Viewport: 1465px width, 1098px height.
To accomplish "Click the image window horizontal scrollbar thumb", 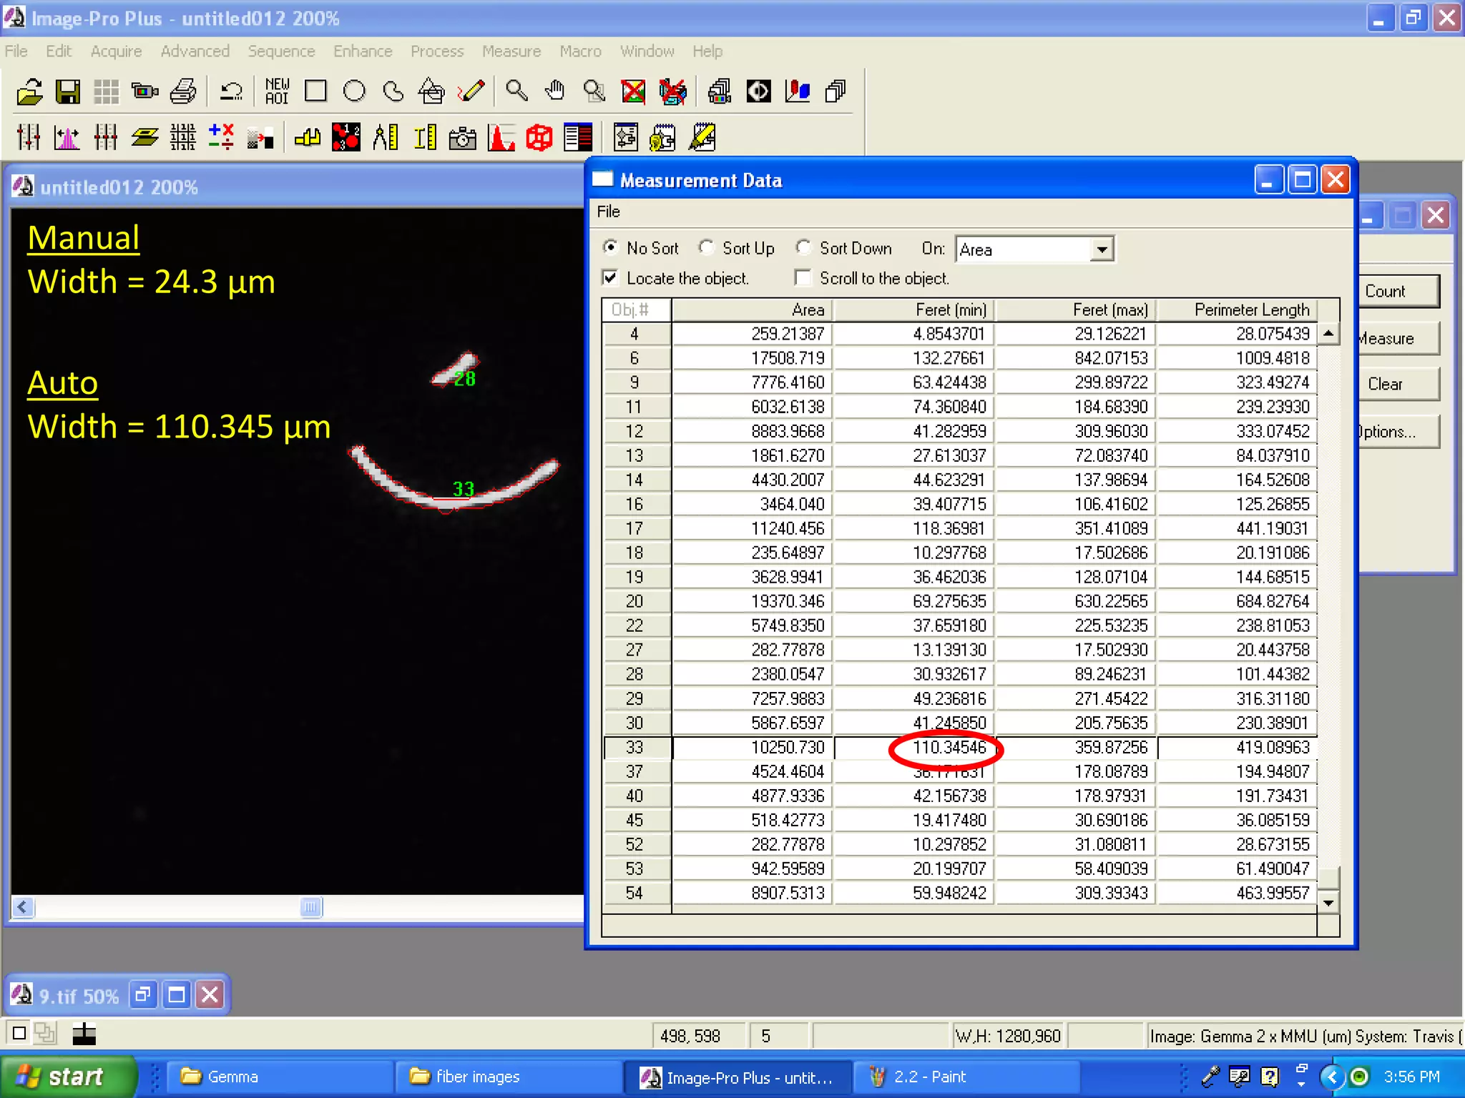I will [x=310, y=907].
